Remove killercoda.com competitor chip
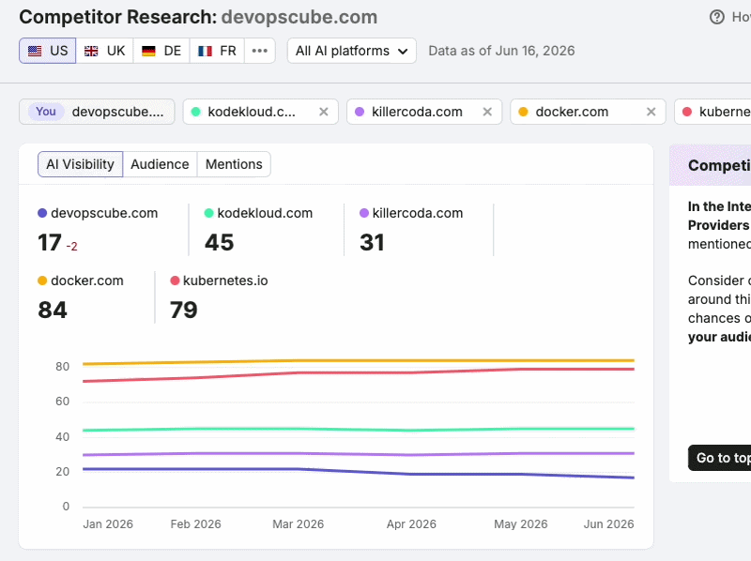 pyautogui.click(x=487, y=112)
